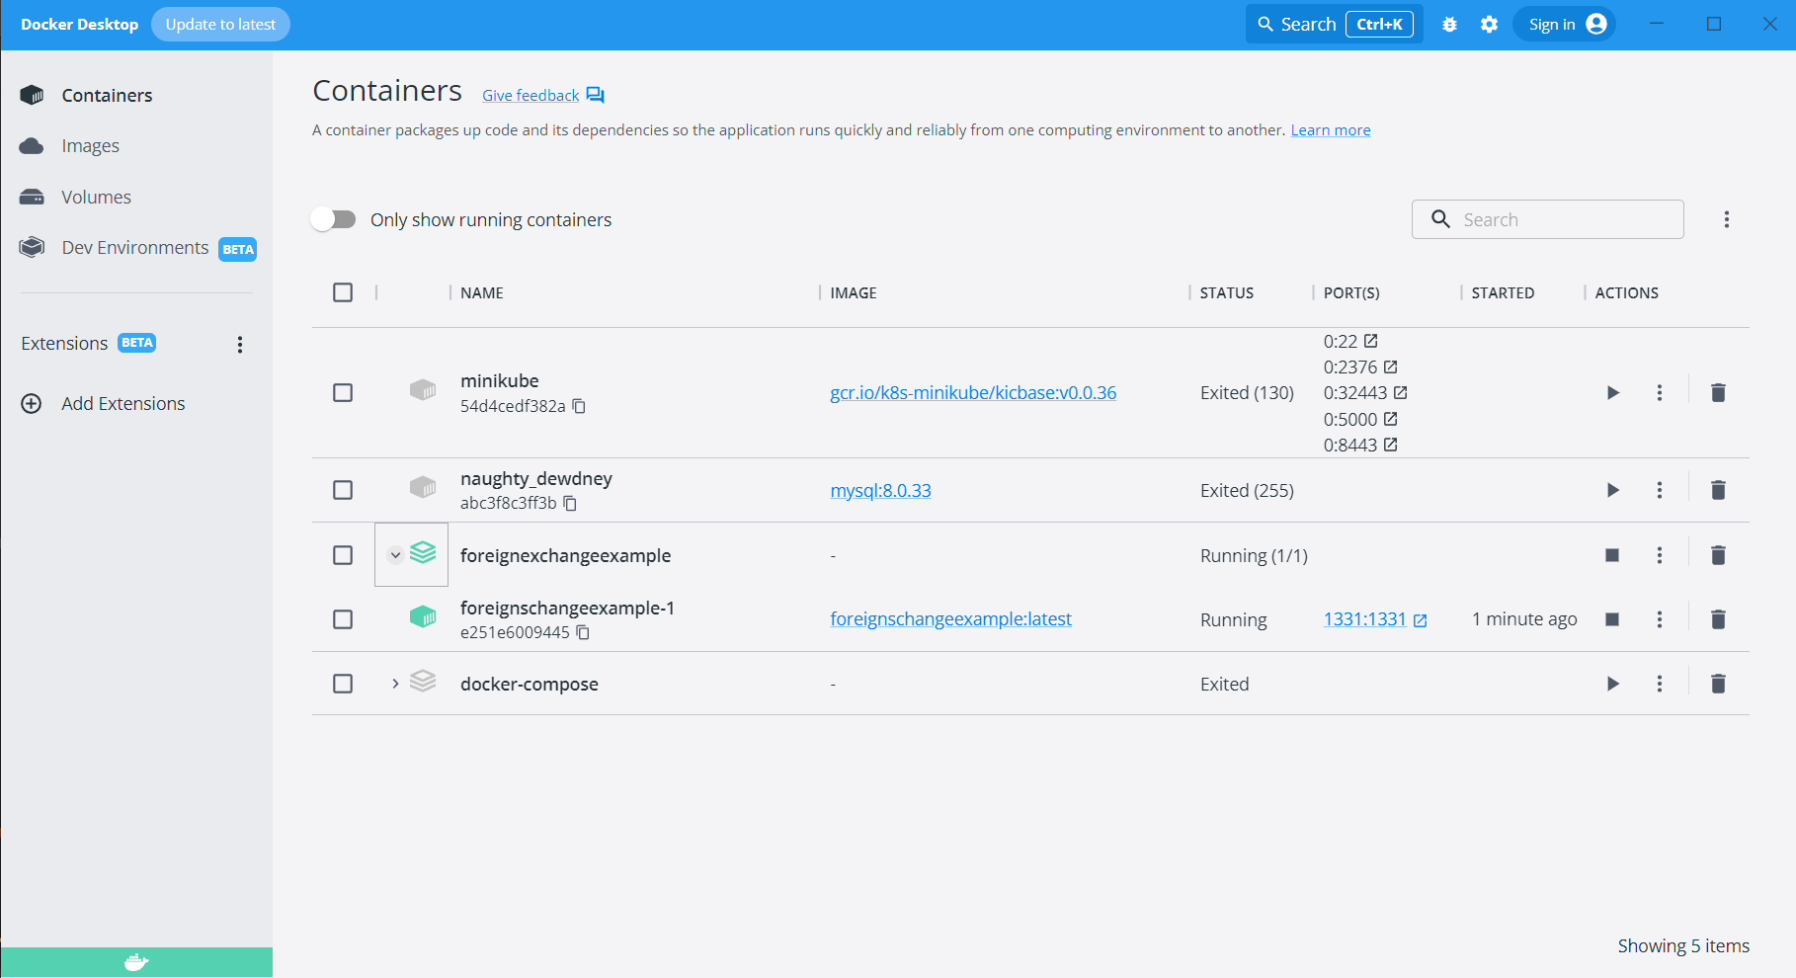1796x978 pixels.
Task: Click the Docker whale status icon
Action: (x=136, y=962)
